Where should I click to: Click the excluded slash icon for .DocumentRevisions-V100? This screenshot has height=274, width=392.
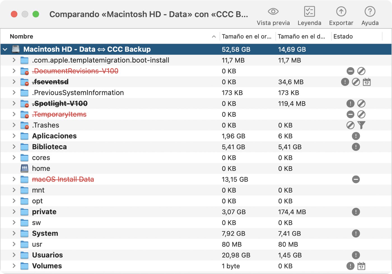tap(361, 71)
